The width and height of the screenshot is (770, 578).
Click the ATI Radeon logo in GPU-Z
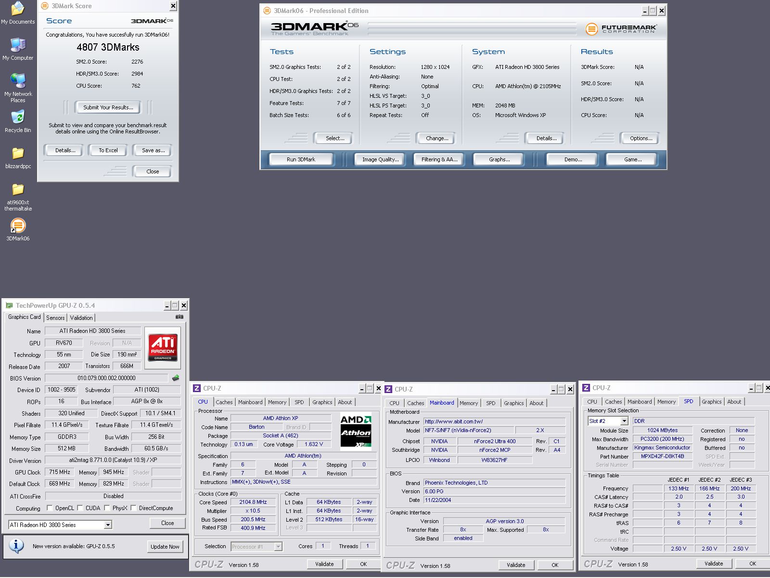point(163,348)
